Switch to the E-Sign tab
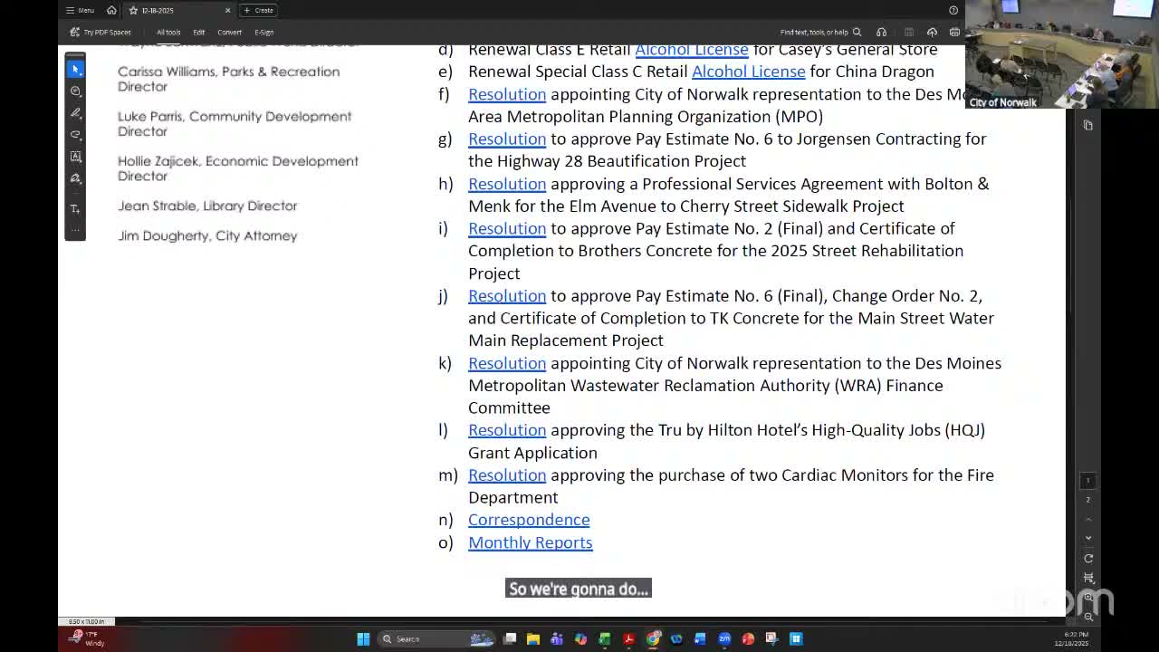The image size is (1159, 652). (263, 33)
